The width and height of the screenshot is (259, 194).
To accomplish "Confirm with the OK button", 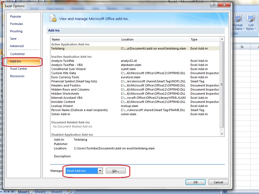I will [x=195, y=182].
